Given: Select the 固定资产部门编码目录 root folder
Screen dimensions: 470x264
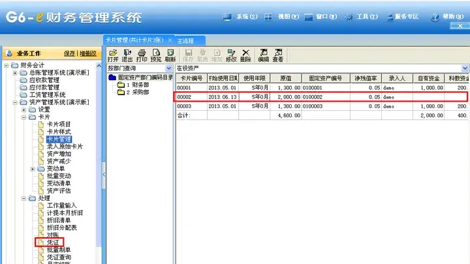Looking at the screenshot, I should pos(140,78).
